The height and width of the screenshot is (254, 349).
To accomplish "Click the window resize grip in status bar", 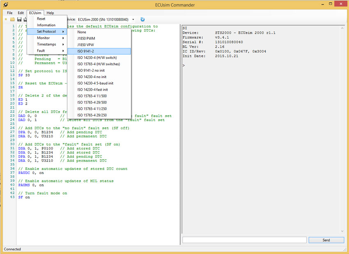I will pyautogui.click(x=345, y=249).
